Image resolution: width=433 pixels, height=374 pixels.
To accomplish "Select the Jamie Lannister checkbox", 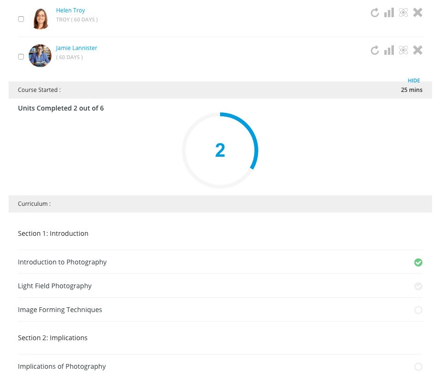I will (x=21, y=57).
